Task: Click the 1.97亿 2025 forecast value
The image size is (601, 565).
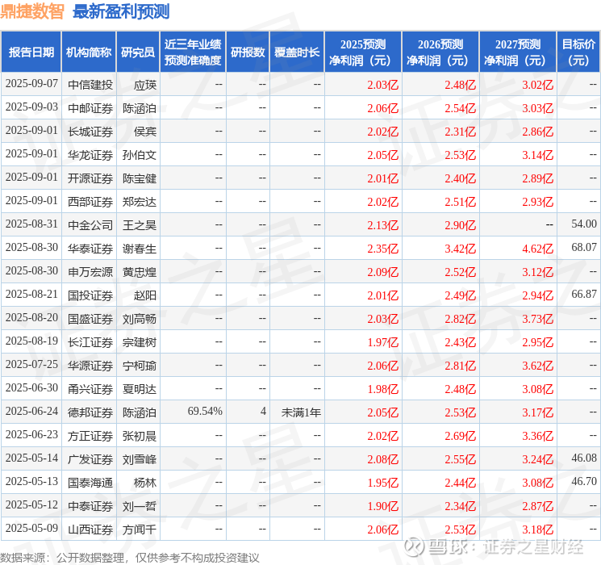Action: point(383,342)
